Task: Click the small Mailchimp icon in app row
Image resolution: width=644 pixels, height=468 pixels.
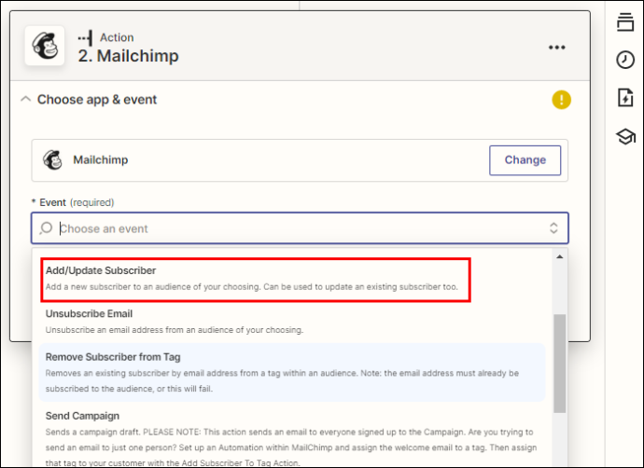Action: 52,160
